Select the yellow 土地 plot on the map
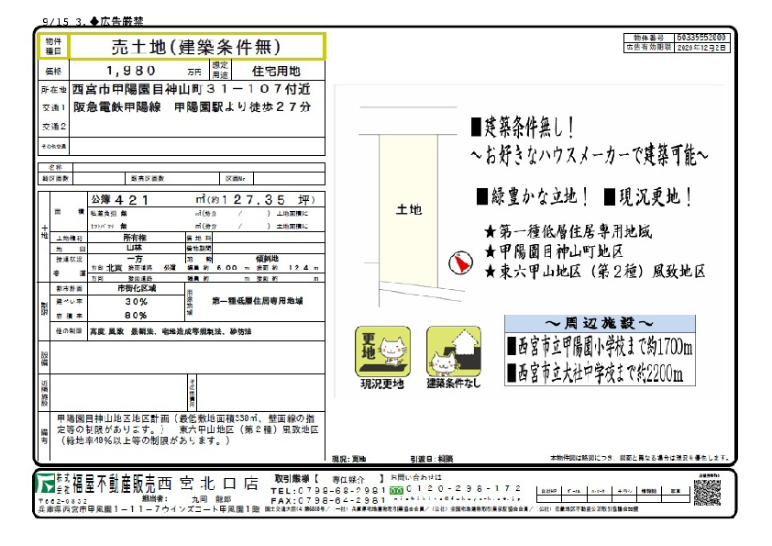This screenshot has height=546, width=772. coord(408,207)
